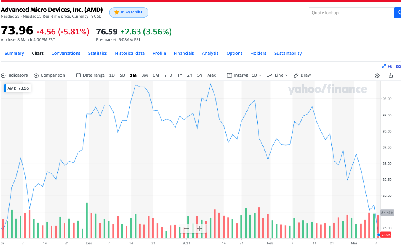Image resolution: width=401 pixels, height=252 pixels.
Task: Click the red 73.96 current price marker
Action: (x=386, y=235)
